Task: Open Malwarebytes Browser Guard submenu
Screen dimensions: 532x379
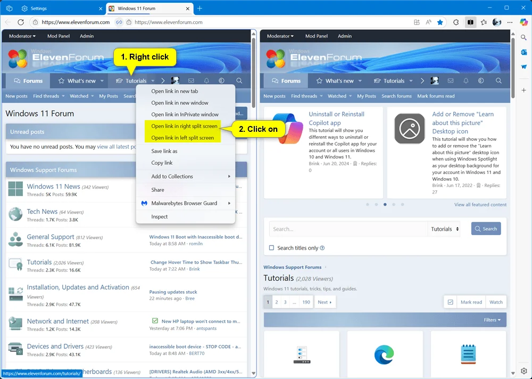Action: pyautogui.click(x=186, y=203)
